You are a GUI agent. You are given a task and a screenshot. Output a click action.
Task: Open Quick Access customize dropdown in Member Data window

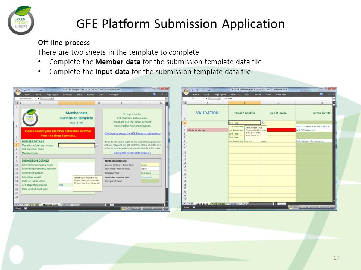pyautogui.click(x=46, y=90)
